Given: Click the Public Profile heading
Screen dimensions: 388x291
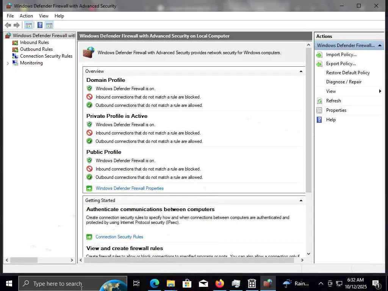Looking at the screenshot, I should click(104, 152).
